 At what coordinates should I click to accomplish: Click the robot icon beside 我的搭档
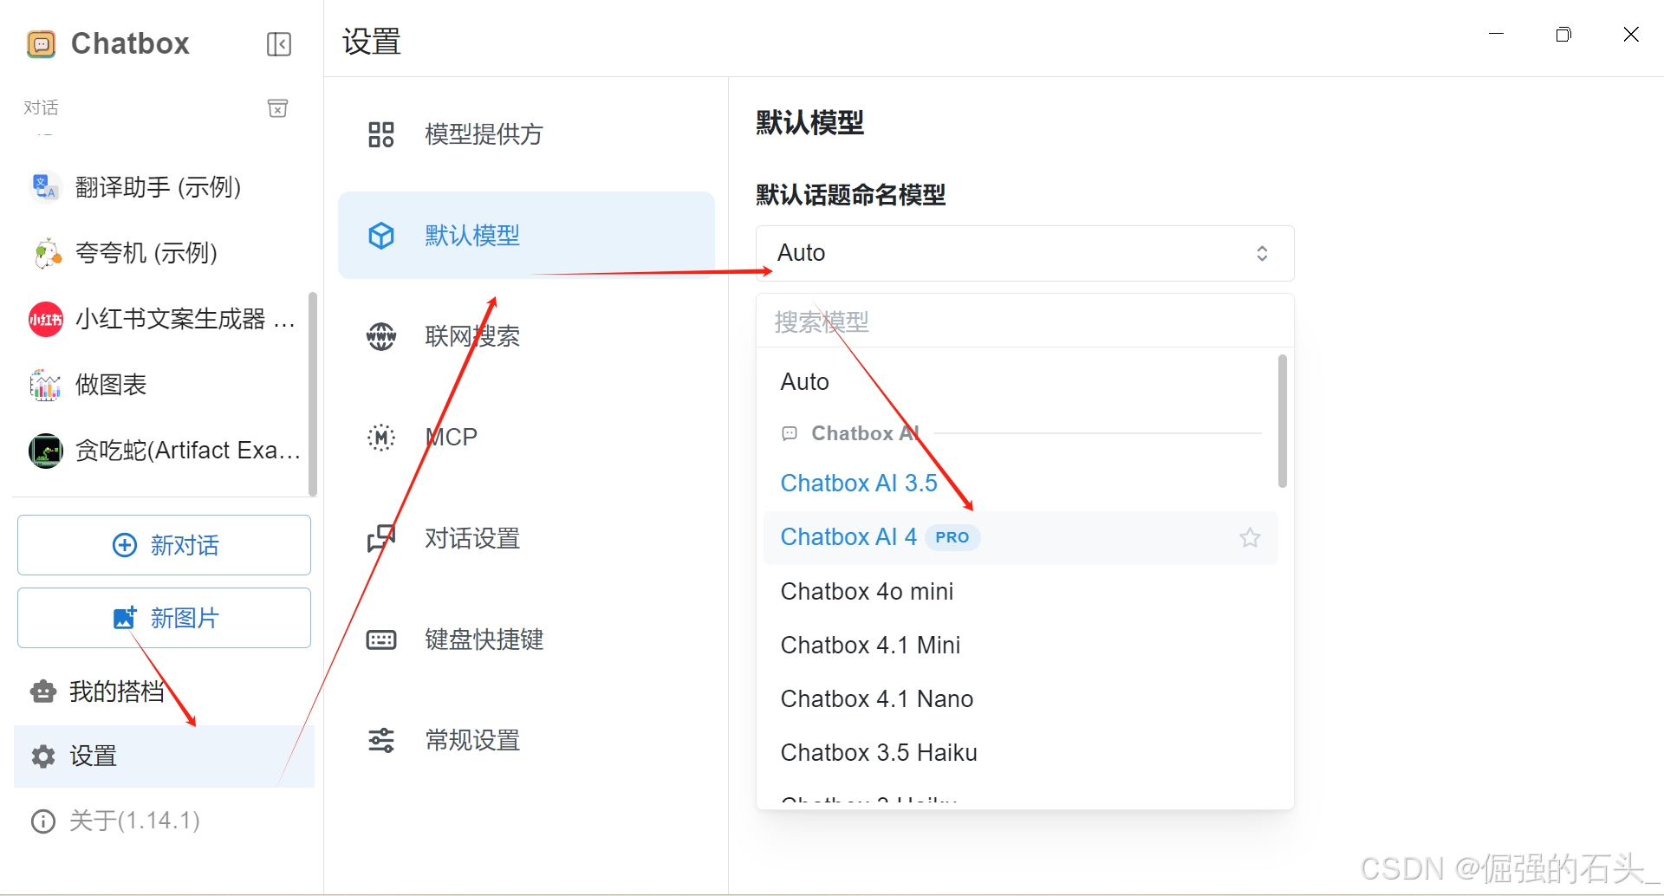[x=43, y=691]
